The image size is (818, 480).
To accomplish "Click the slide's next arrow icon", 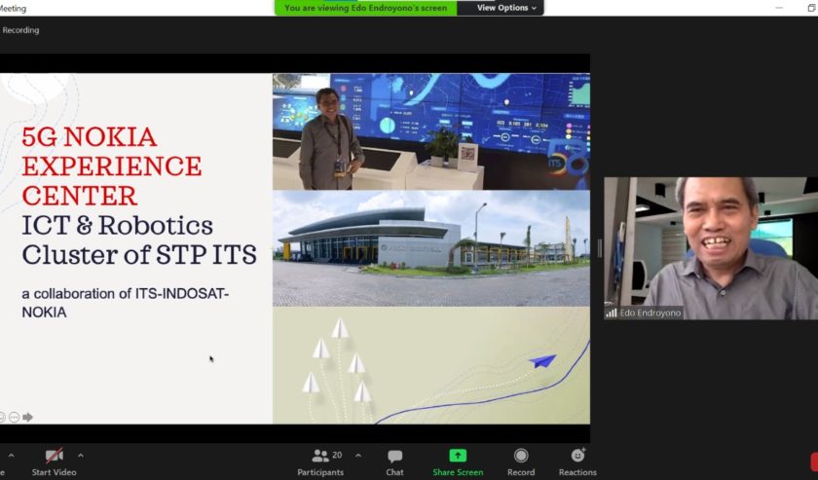I will 27,417.
